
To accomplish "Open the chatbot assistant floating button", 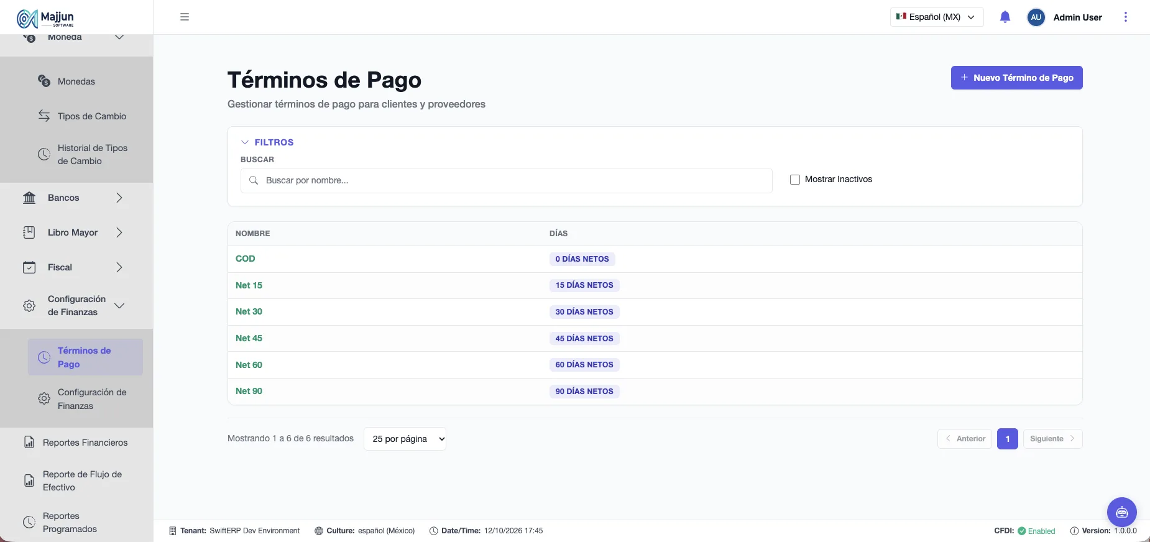I will 1122,512.
